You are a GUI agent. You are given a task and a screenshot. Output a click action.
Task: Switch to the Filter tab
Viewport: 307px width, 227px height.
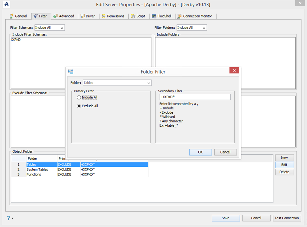tap(41, 16)
